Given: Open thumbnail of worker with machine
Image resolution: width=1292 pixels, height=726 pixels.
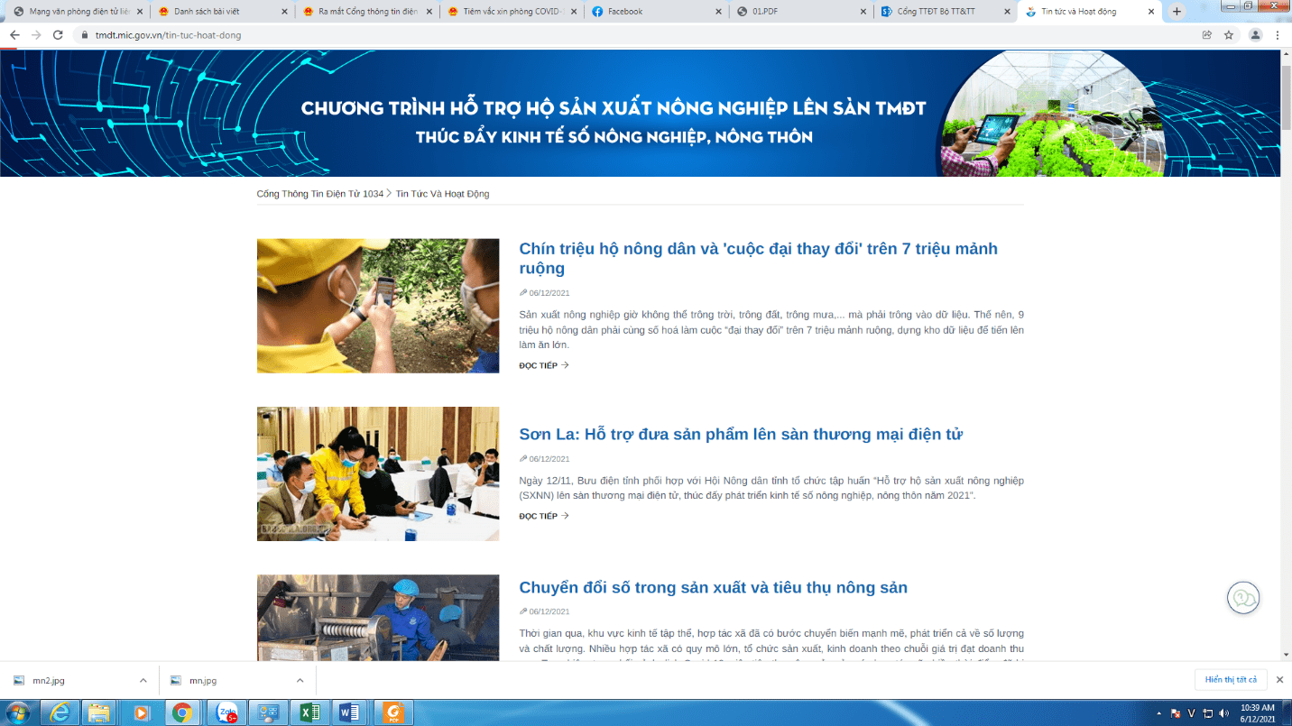Looking at the screenshot, I should [x=378, y=619].
